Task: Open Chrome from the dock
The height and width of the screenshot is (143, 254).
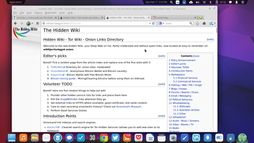Action: tap(104, 138)
